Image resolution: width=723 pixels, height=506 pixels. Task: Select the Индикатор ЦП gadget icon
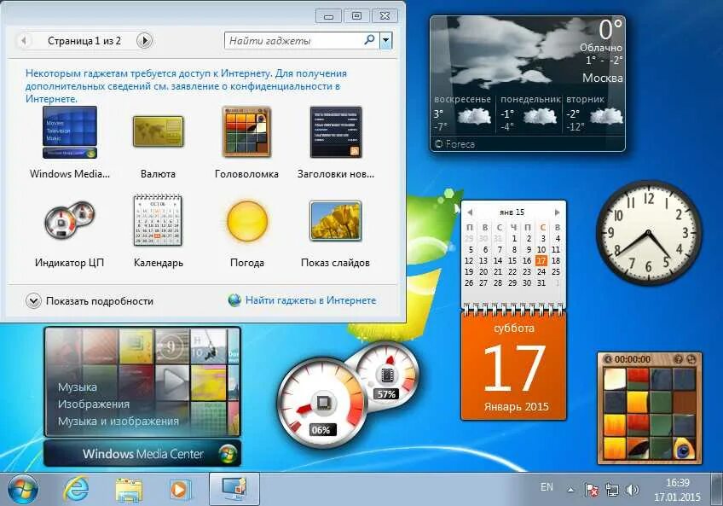pyautogui.click(x=70, y=223)
